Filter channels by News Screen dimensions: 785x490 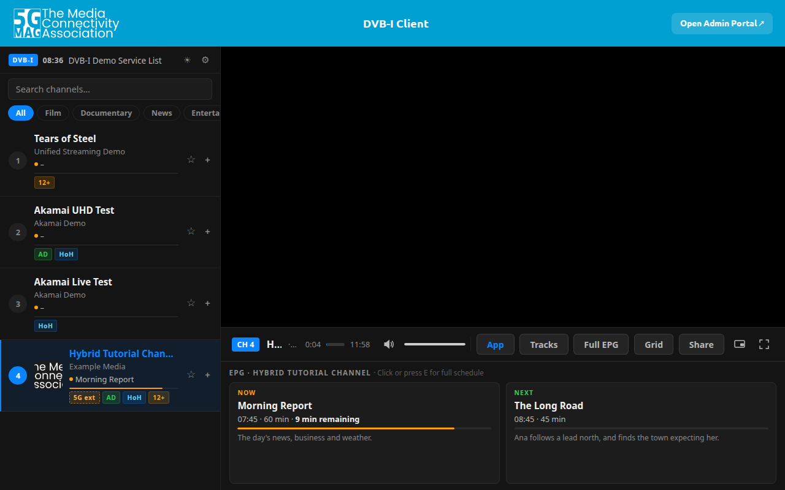(x=162, y=113)
